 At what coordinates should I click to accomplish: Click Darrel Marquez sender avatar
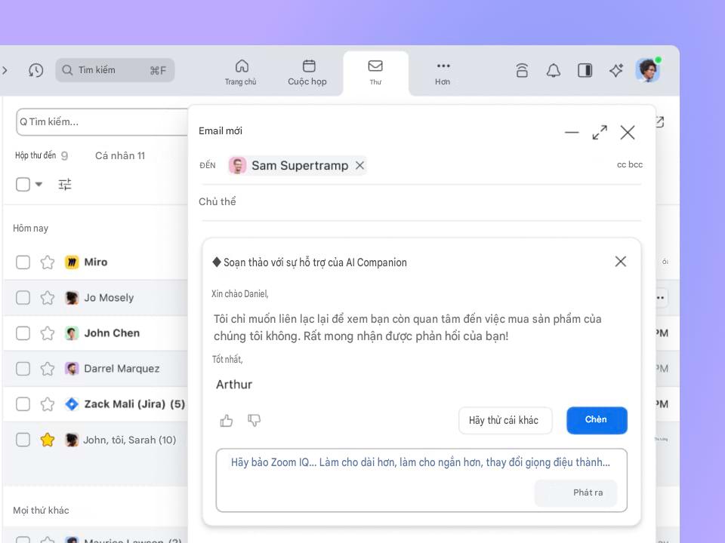pyautogui.click(x=72, y=369)
